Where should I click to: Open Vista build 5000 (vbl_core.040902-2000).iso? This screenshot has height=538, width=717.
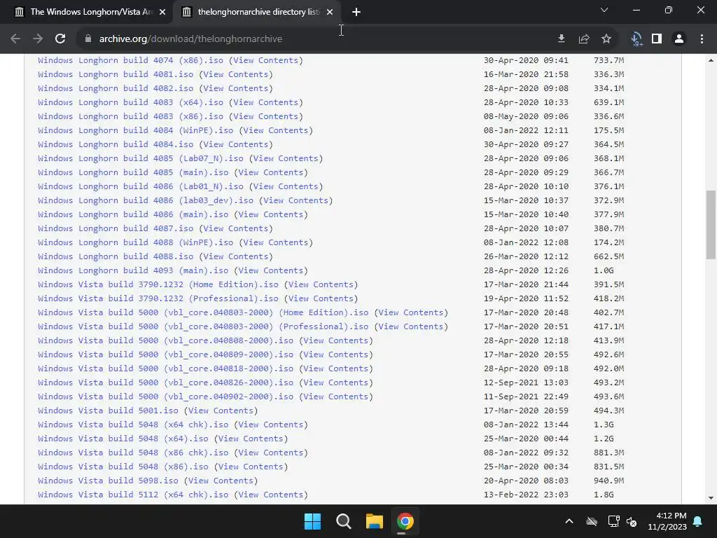165,396
